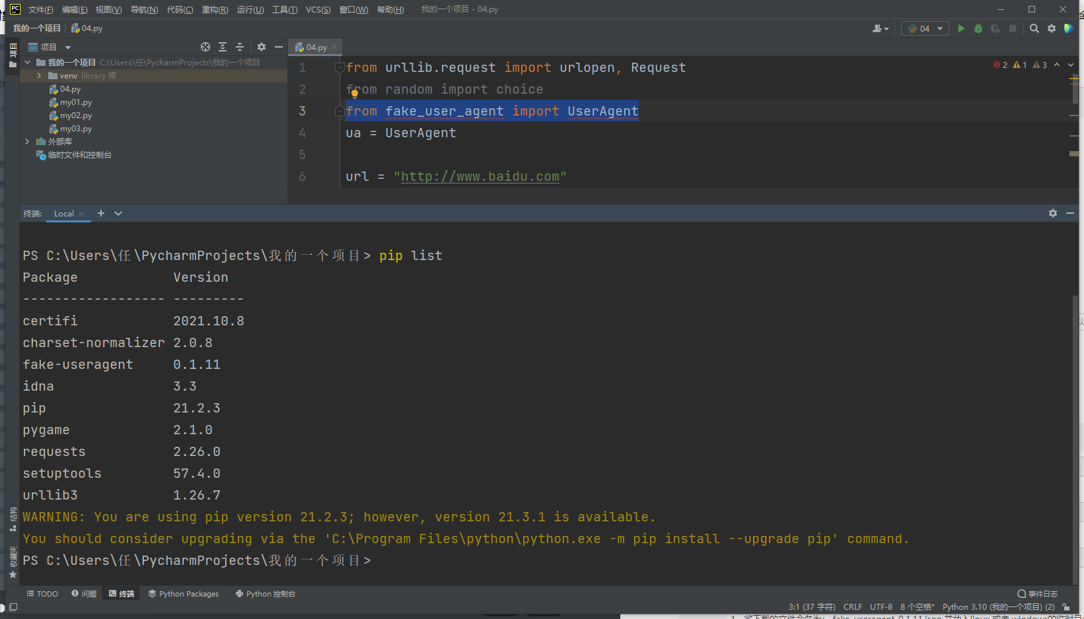The width and height of the screenshot is (1084, 619).
Task: Click '8 个空格*' indent setting
Action: point(918,607)
